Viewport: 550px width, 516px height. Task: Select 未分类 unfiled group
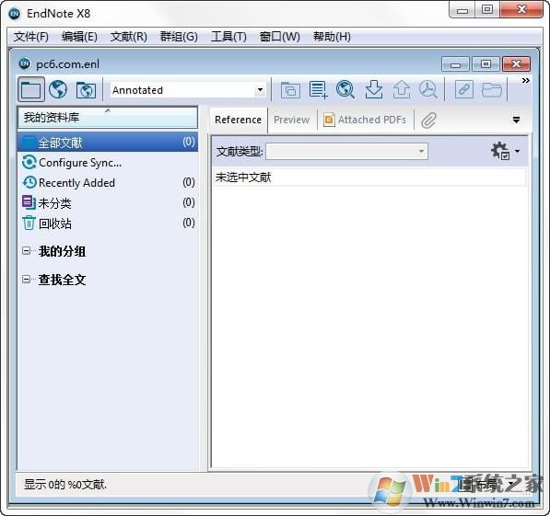click(108, 203)
